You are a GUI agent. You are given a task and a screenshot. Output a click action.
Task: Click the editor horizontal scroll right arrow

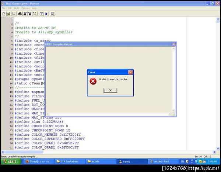tap(214, 152)
